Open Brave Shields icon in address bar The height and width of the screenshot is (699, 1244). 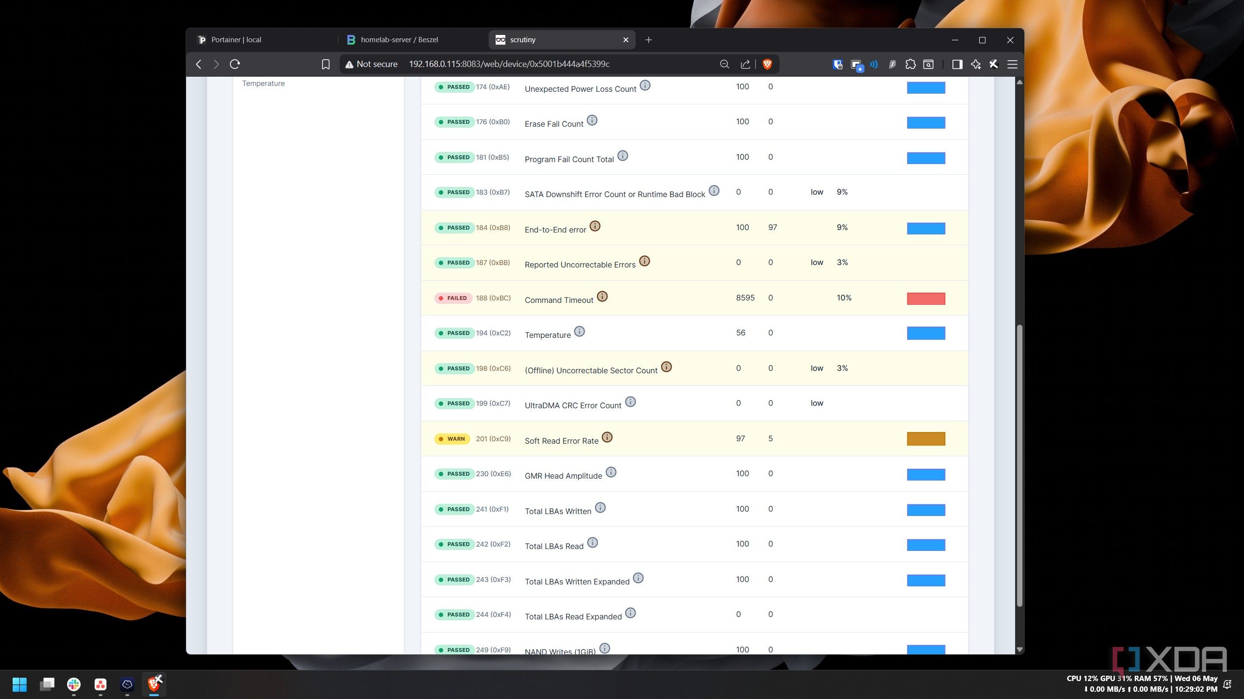767,64
